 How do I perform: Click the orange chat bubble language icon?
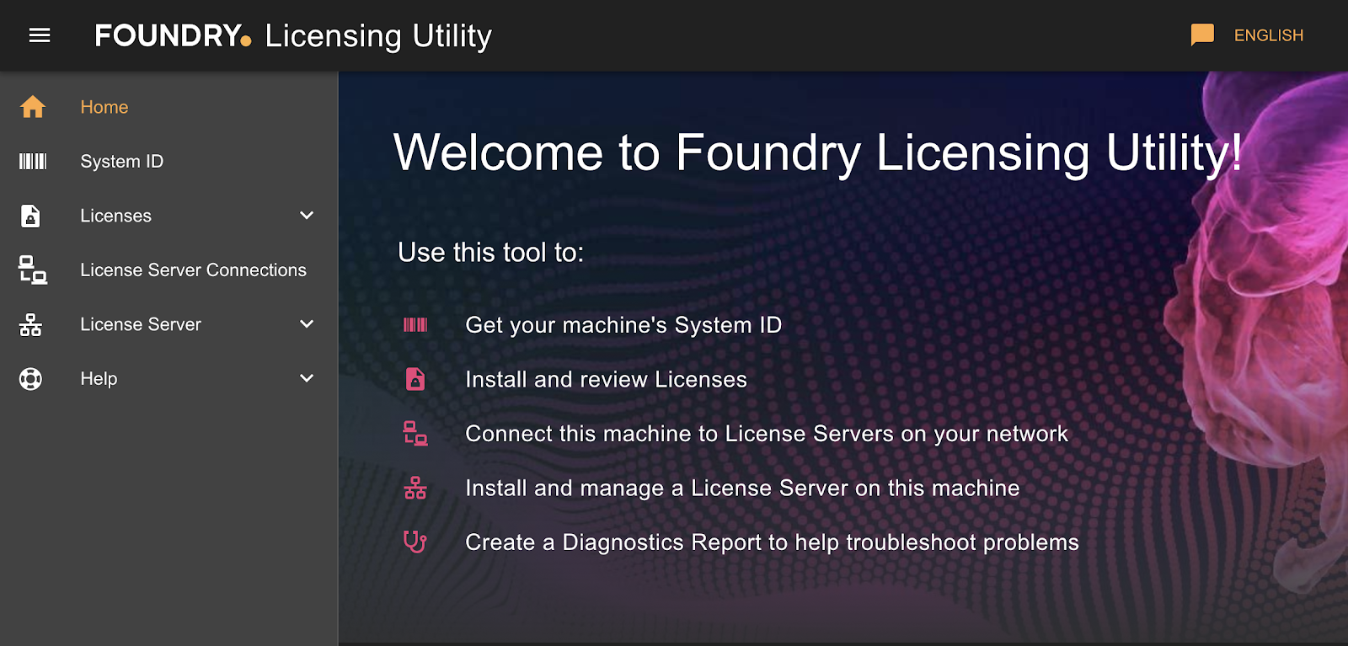tap(1202, 35)
